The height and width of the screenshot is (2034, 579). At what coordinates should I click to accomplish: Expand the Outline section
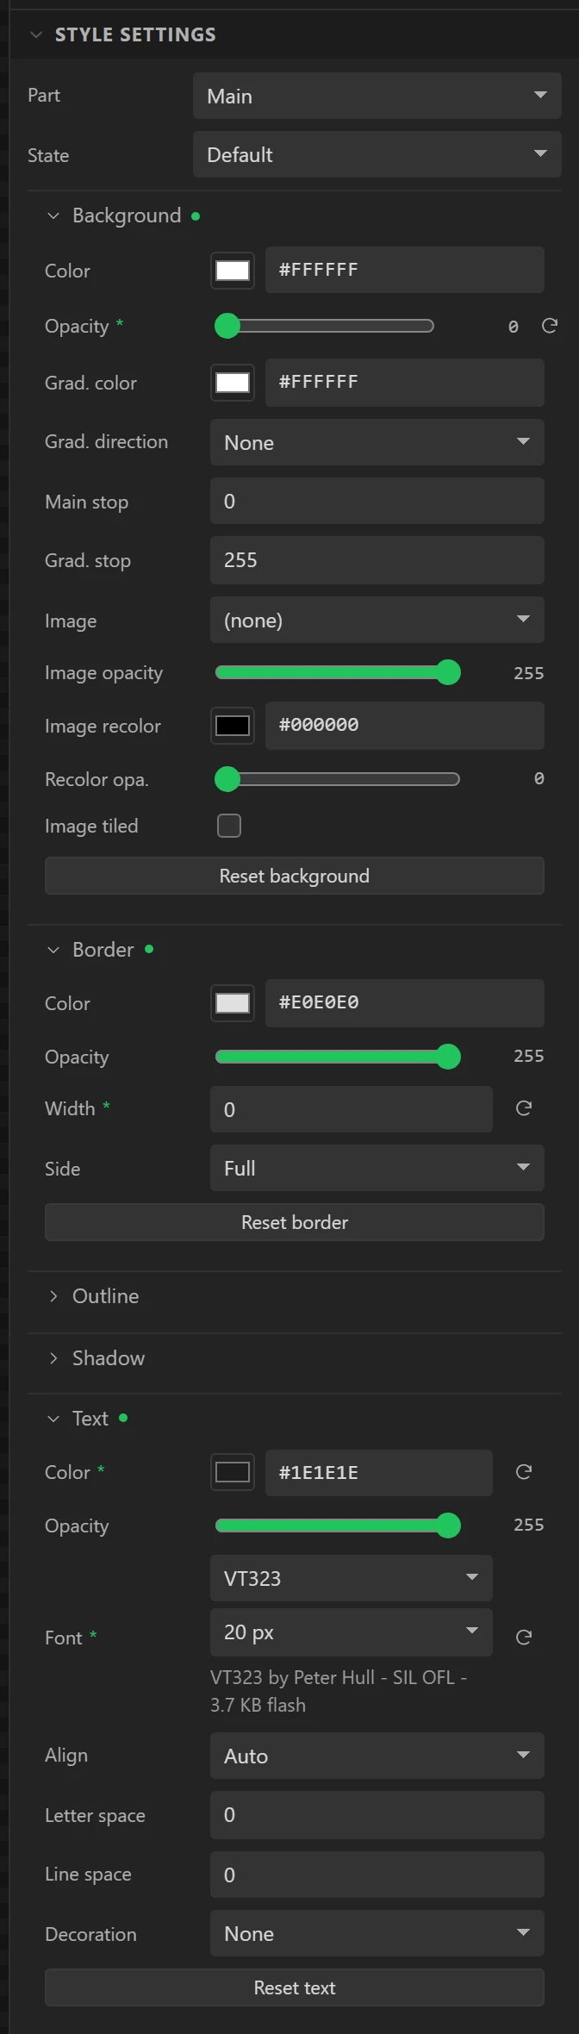(53, 1296)
